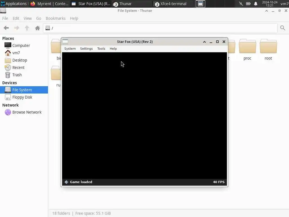Open the Applications menu in top panel
The height and width of the screenshot is (217, 289).
pyautogui.click(x=14, y=4)
